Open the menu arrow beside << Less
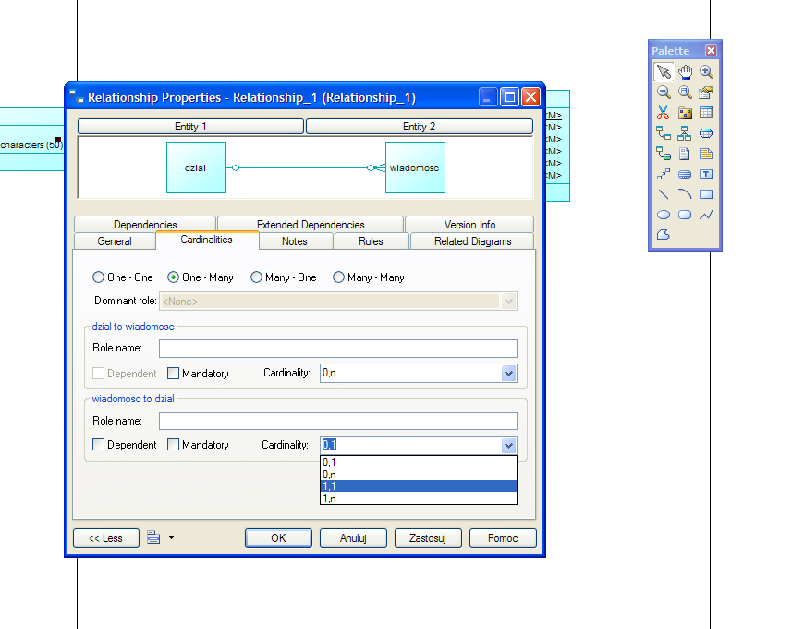 172,537
